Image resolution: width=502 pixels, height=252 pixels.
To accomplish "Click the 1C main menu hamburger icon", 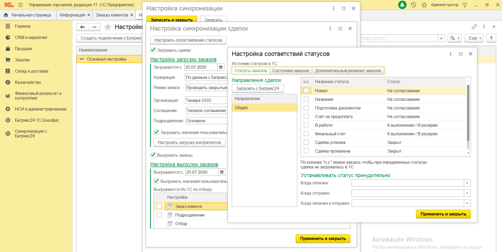I will pyautogui.click(x=20, y=5).
